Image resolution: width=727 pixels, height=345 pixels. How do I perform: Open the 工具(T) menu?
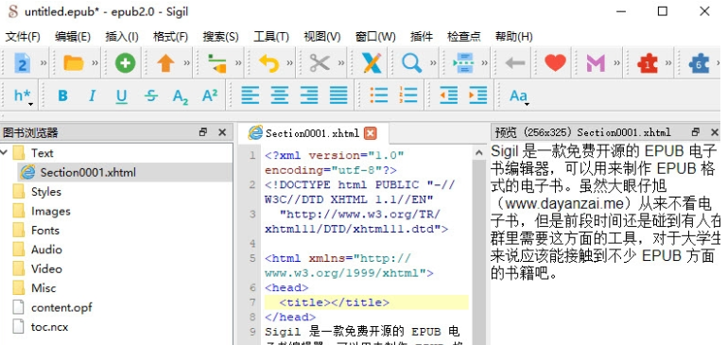pyautogui.click(x=271, y=37)
